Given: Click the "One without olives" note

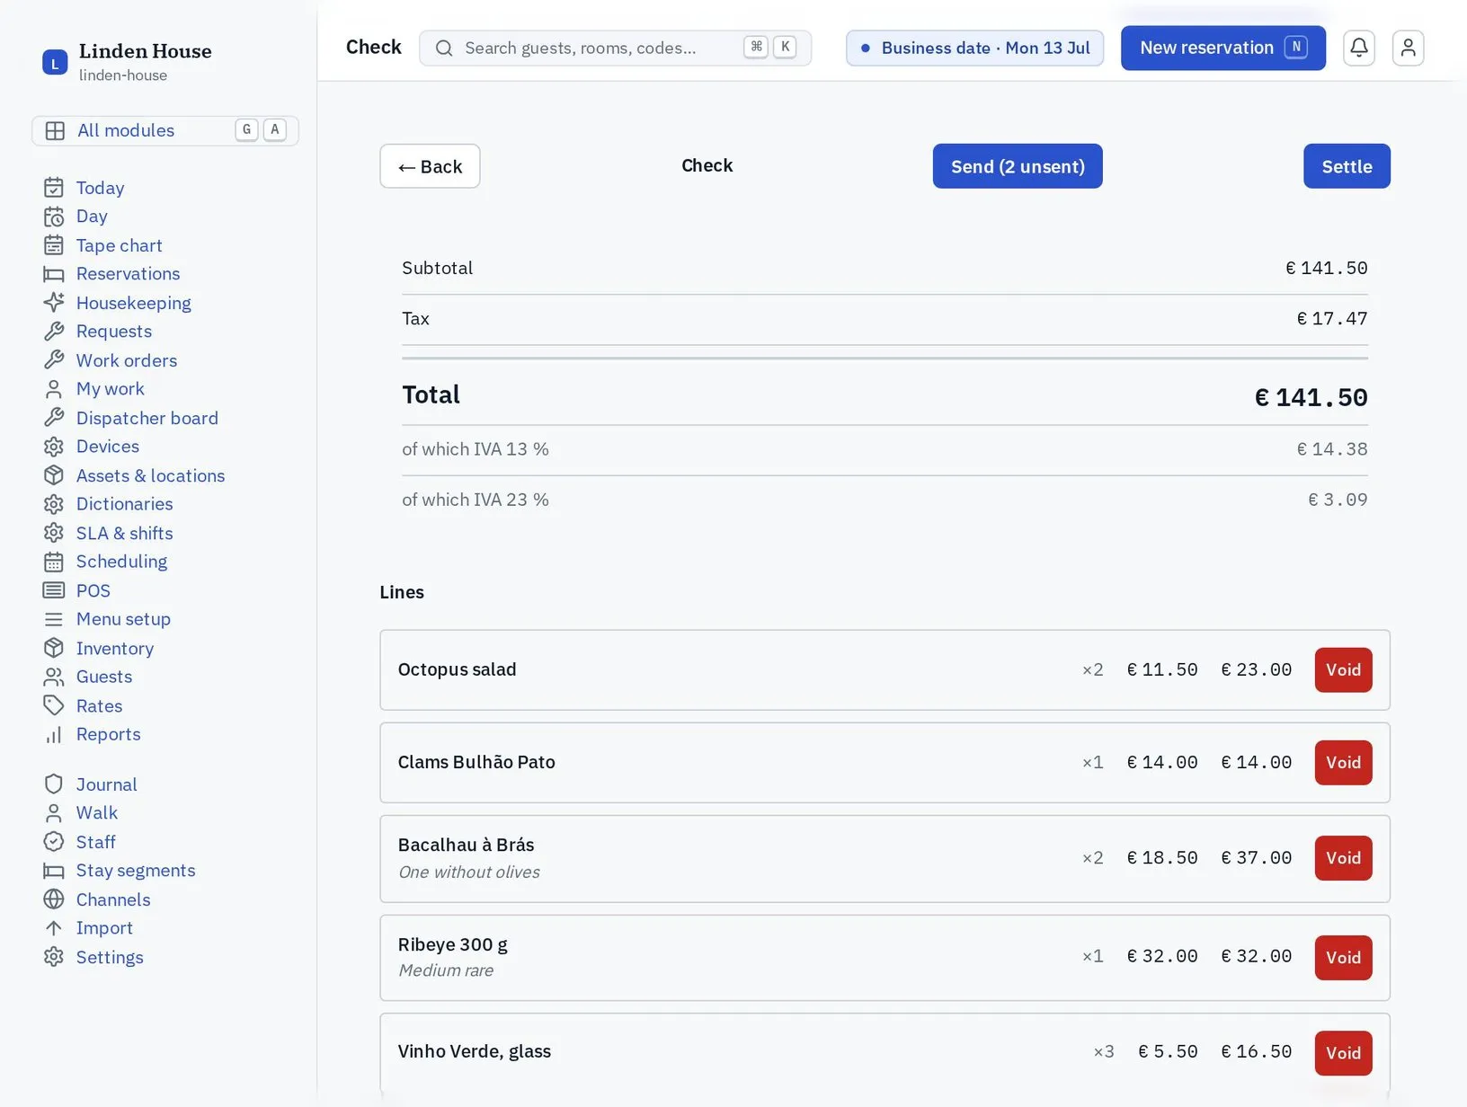Looking at the screenshot, I should click(469, 872).
